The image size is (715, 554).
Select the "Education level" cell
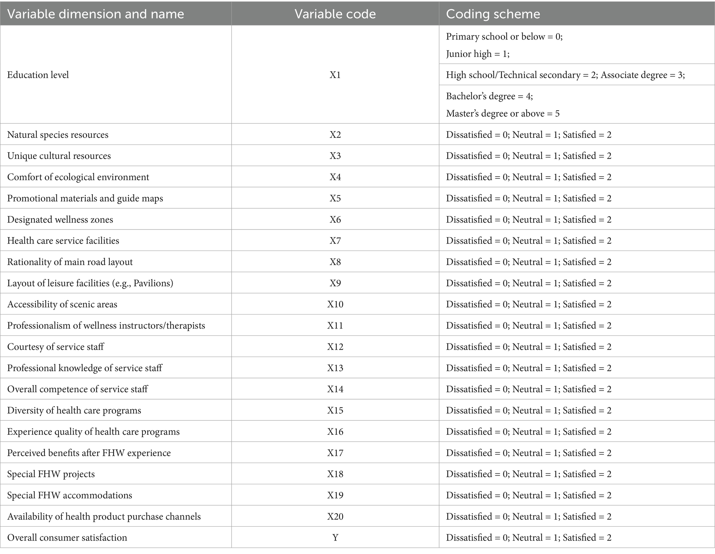point(38,75)
